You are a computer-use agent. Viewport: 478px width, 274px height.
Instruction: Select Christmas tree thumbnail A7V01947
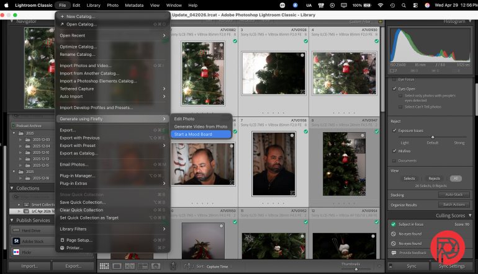(344, 164)
